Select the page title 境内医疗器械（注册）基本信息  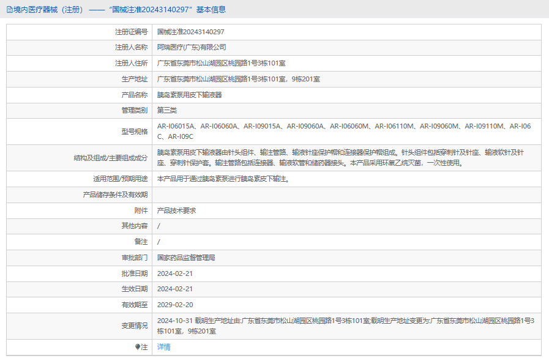(116, 10)
